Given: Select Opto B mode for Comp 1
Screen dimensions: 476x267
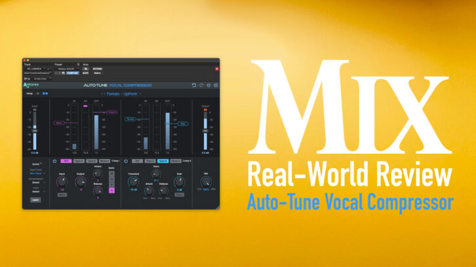Looking at the screenshot, I should tap(91, 161).
